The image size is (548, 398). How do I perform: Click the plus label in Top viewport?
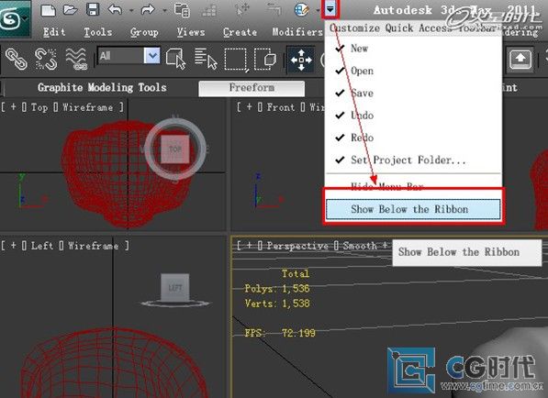point(13,106)
